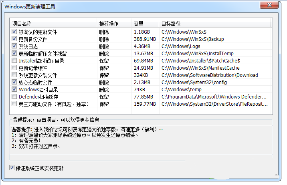Click the 双击打开对应目录 tip line
Viewport: 287px width, 185px height.
pyautogui.click(x=36, y=146)
